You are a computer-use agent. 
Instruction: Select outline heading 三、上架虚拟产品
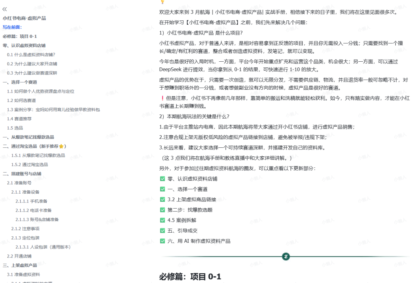tap(20, 265)
